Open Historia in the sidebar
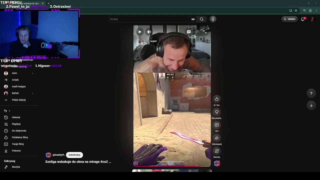 19,117
